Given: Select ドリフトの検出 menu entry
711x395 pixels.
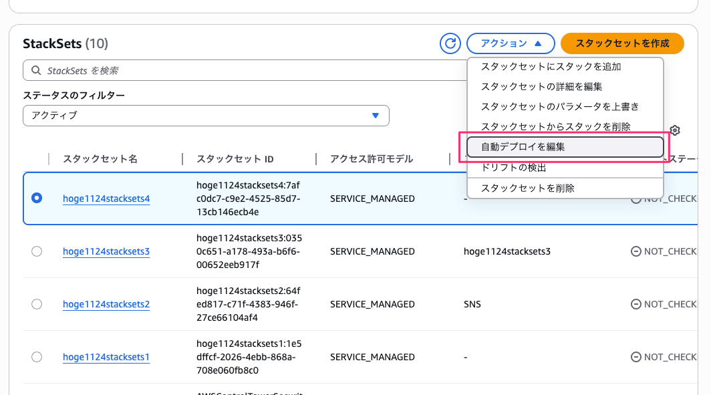Looking at the screenshot, I should 513,168.
